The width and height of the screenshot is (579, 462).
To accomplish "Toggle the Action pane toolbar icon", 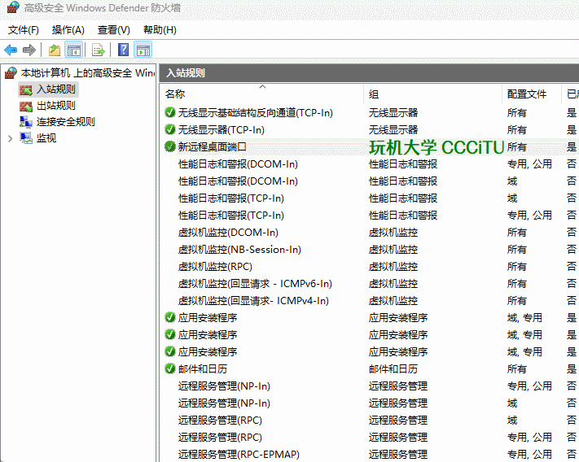I will click(143, 50).
